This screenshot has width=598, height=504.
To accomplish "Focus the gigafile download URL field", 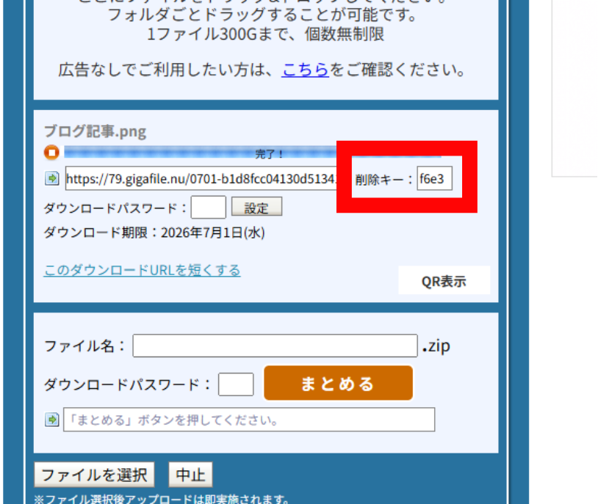I will (x=201, y=178).
